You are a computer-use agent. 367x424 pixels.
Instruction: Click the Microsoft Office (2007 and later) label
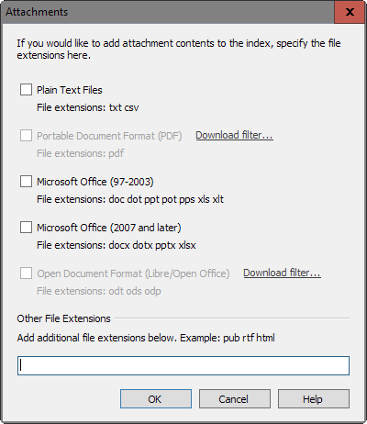click(x=109, y=228)
